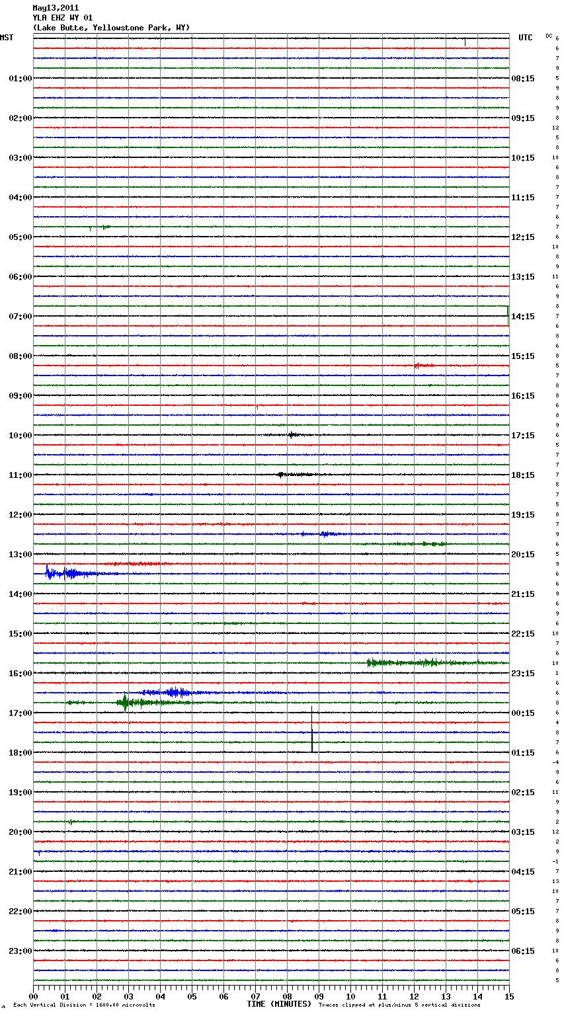Select the 07:00 MST time label
This screenshot has width=562, height=1014.
point(20,317)
